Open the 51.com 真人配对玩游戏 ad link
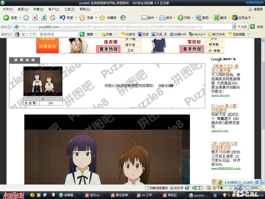Image resolution: width=265 pixels, height=199 pixels. pos(224,108)
